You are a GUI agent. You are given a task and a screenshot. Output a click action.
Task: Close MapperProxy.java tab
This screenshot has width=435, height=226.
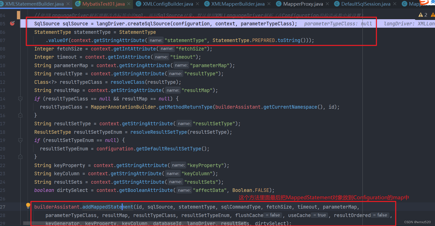pos(327,4)
